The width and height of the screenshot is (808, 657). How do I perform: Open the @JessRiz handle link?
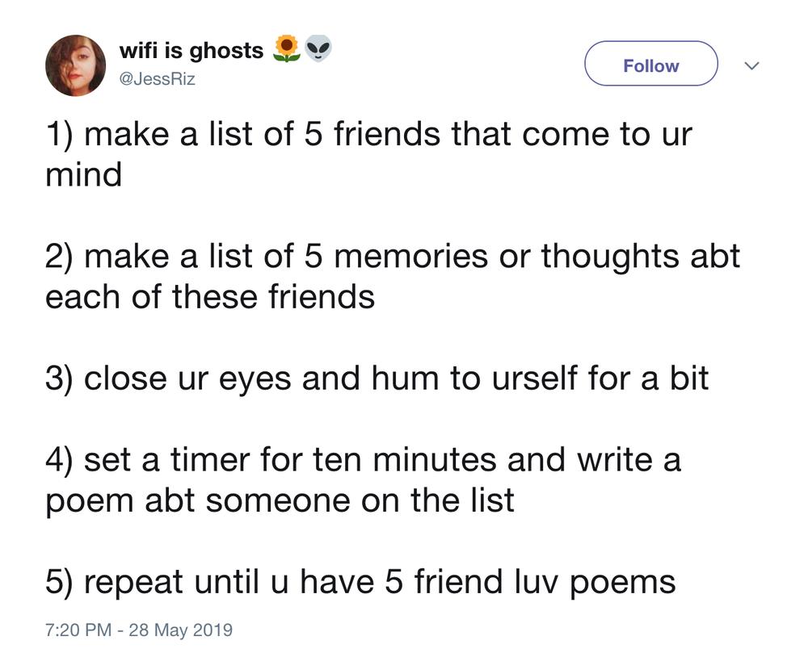point(158,79)
